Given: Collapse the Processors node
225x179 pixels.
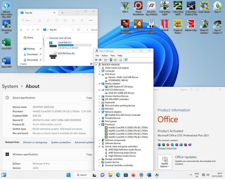Looking at the screenshot, I should [x=99, y=124].
